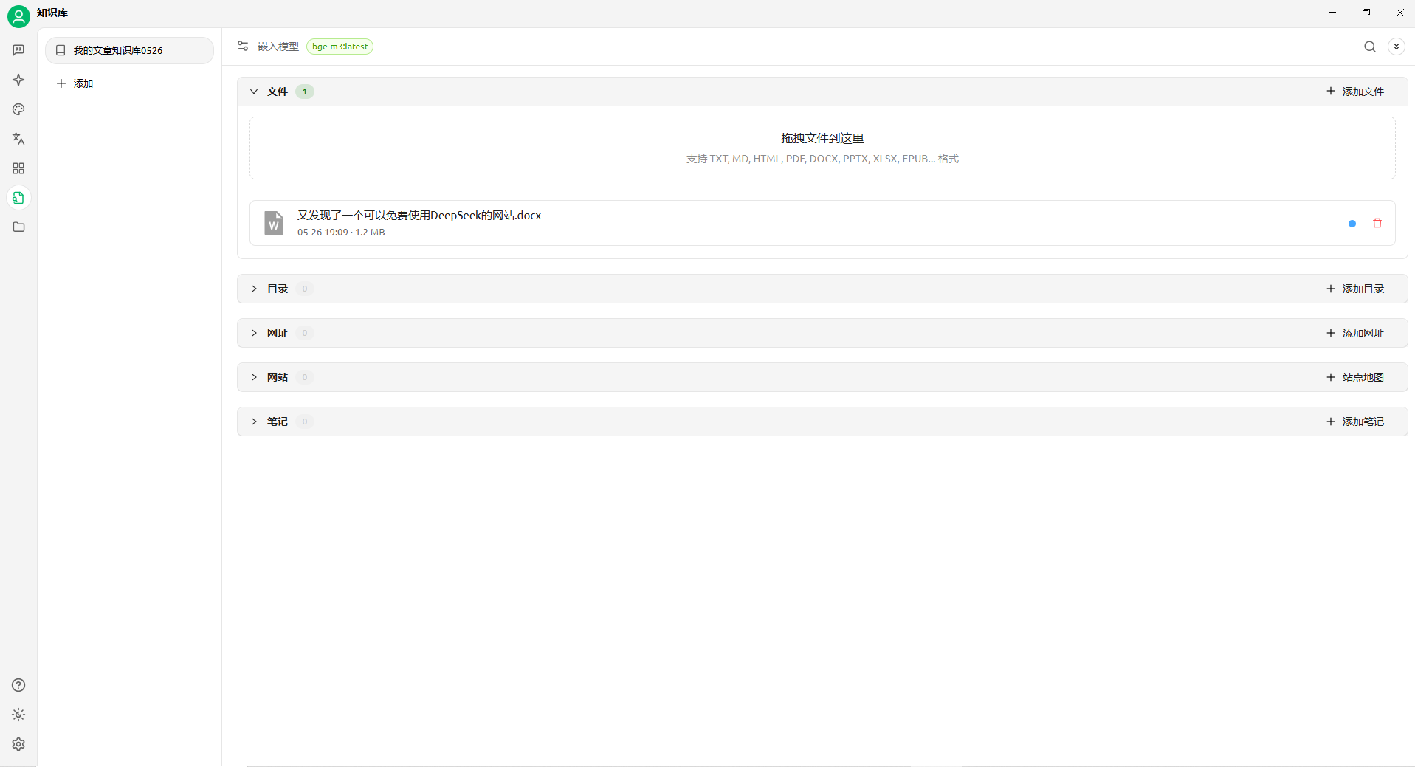Collapse the 文件 section
1415x767 pixels.
253,92
